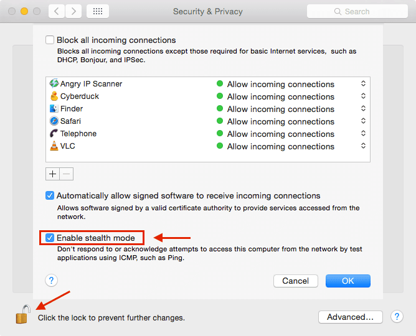
Task: Click the padlock to prevent changes
Action: (23, 314)
